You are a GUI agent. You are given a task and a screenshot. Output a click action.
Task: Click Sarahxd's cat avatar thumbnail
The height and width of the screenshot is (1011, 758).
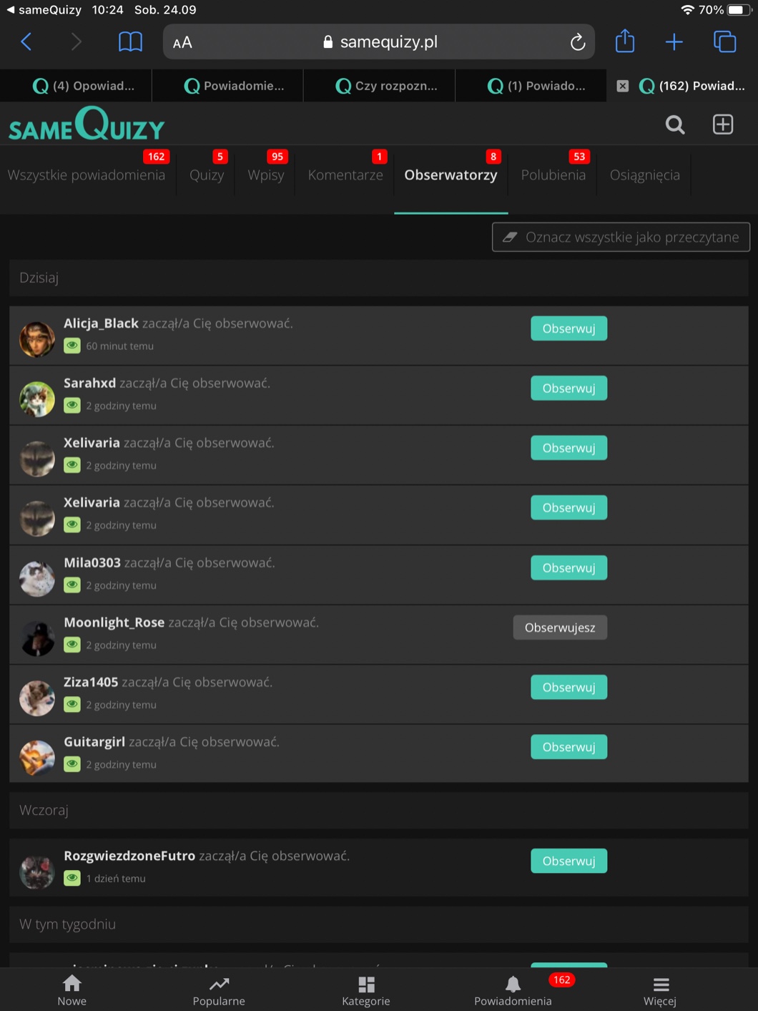pos(37,399)
